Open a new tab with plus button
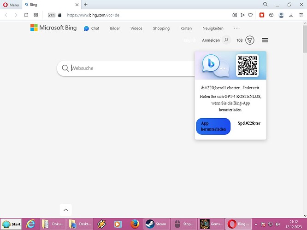Image resolution: width=307 pixels, height=230 pixels. click(x=86, y=5)
